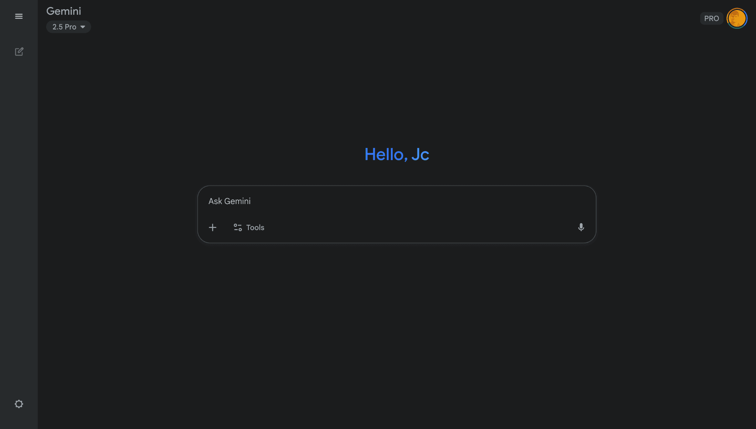Viewport: 756px width, 429px height.
Task: Click the Gemini title in header
Action: [63, 11]
